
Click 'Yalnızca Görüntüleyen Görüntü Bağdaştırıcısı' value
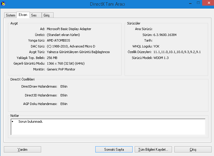tap(78, 52)
